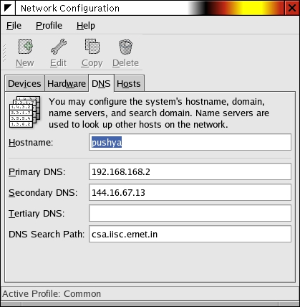This screenshot has height=307, width=300.
Task: Switch to the Hardware tab
Action: [x=67, y=84]
